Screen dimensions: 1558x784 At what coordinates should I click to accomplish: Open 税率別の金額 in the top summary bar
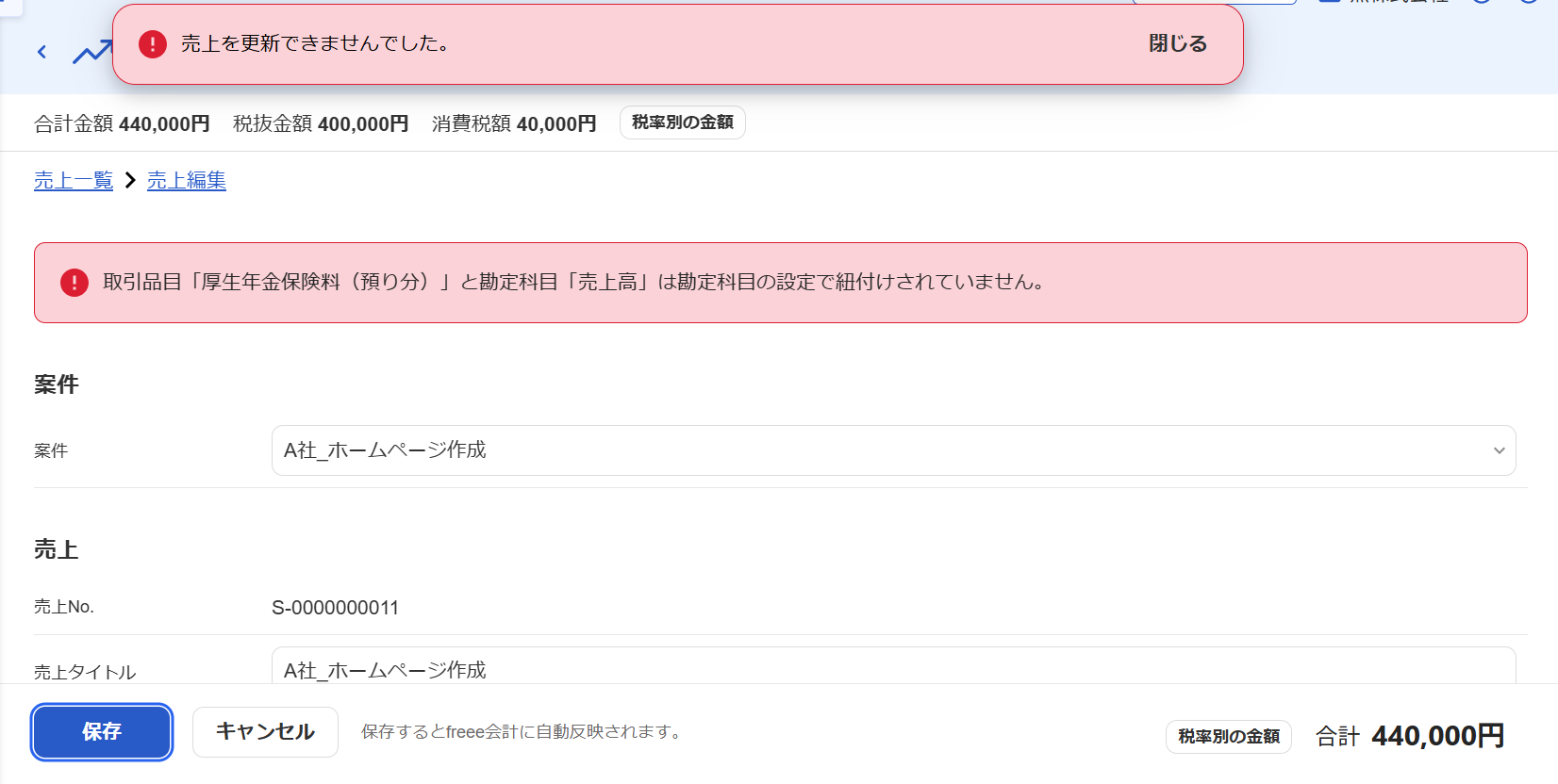tap(683, 122)
